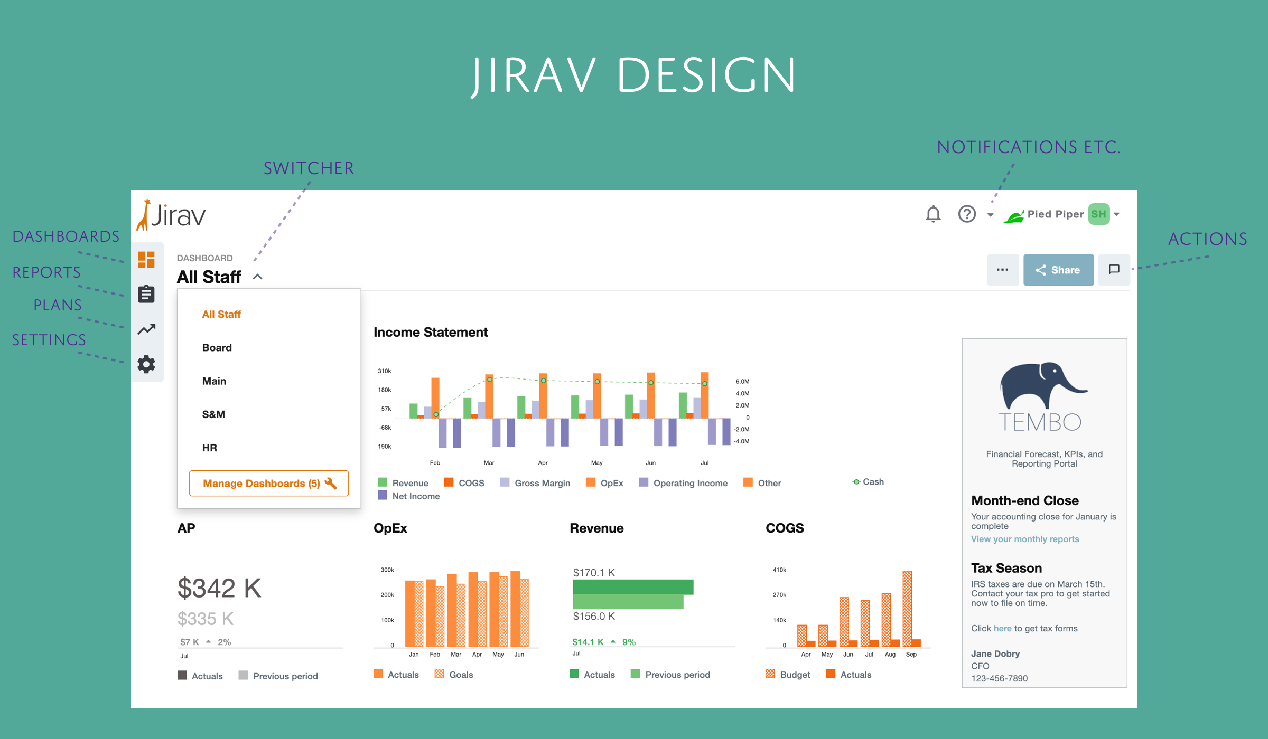Select the Board dashboard
The height and width of the screenshot is (739, 1268).
217,347
